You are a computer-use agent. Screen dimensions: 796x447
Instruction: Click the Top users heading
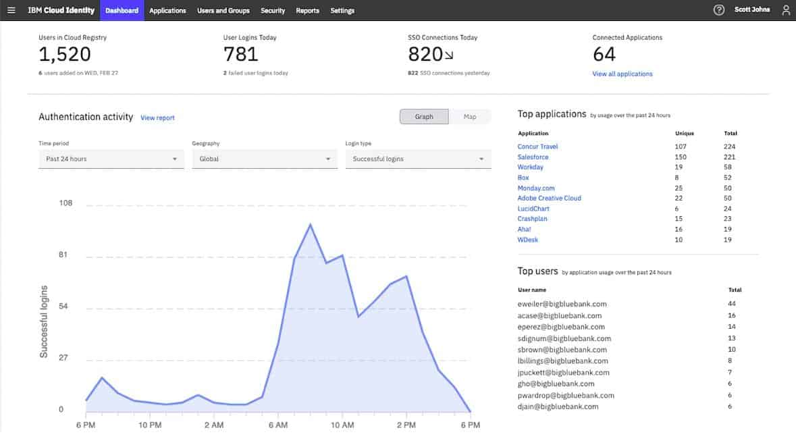coord(537,271)
